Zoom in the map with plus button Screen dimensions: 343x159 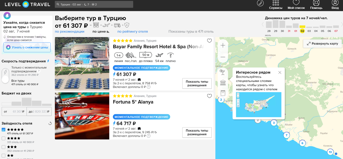click(223, 45)
